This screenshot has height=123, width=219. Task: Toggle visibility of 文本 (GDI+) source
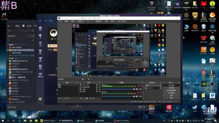click(97, 85)
